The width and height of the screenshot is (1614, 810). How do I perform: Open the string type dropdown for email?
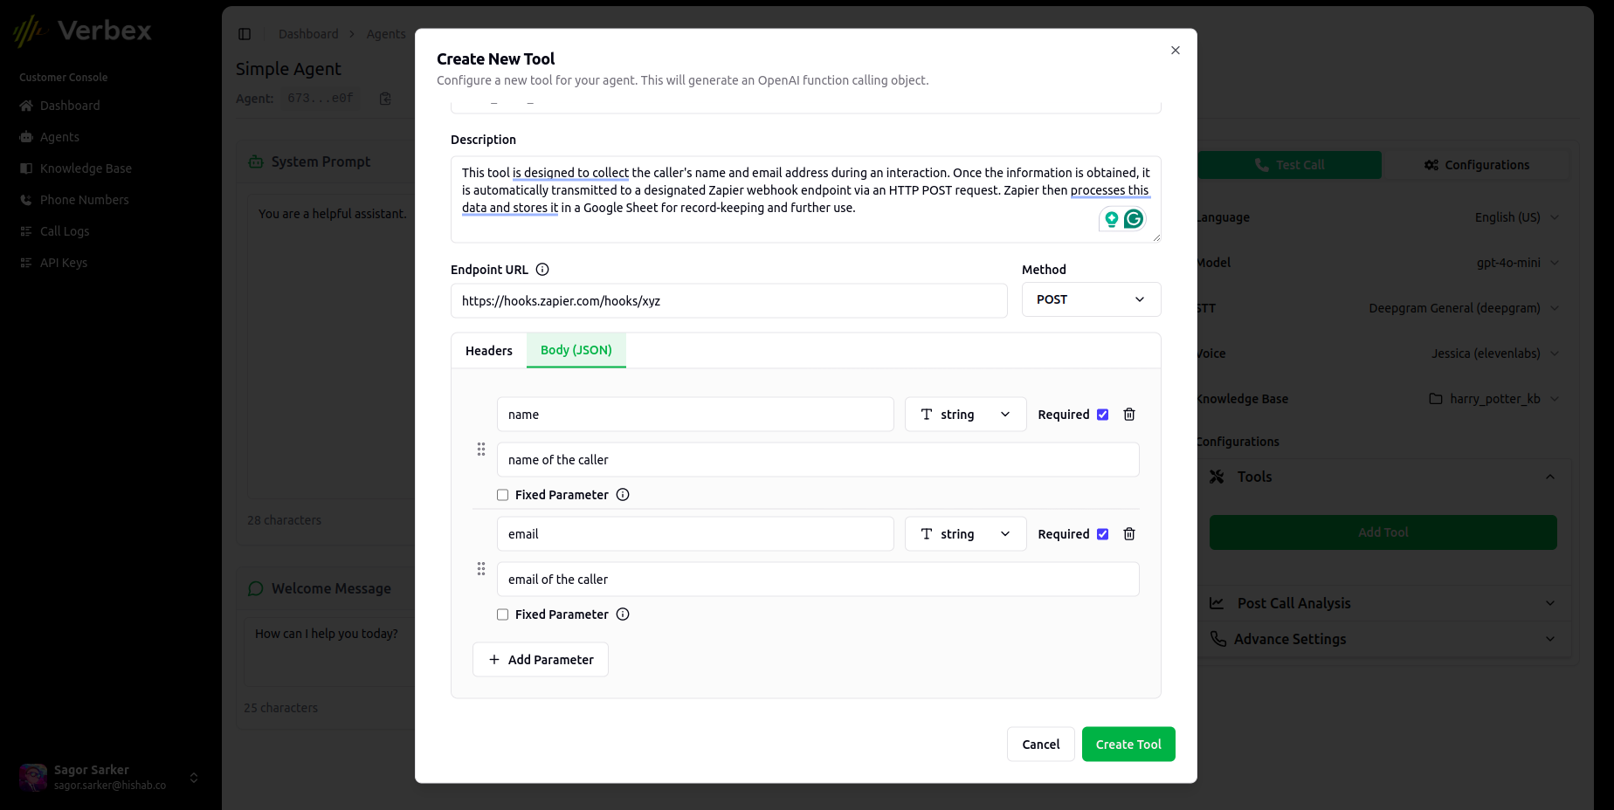(965, 534)
